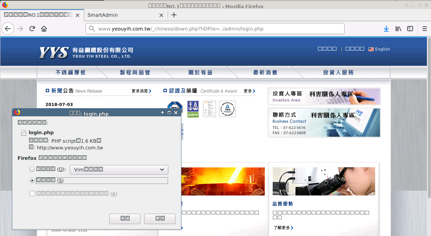Click the dialog's right bottom button

(x=160, y=219)
